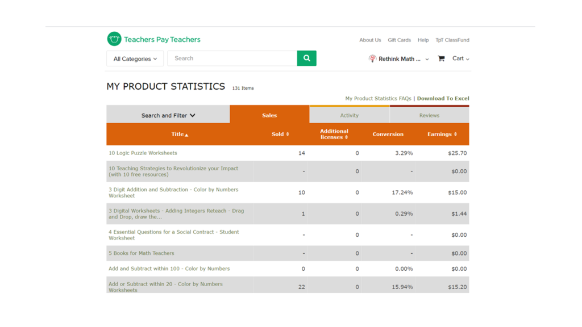Expand the Search and Filter panel
The image size is (582, 327).
click(168, 115)
